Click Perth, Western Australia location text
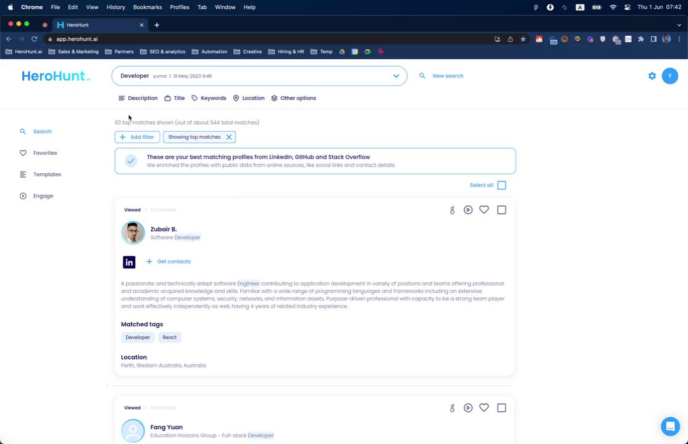This screenshot has width=688, height=444. click(163, 366)
